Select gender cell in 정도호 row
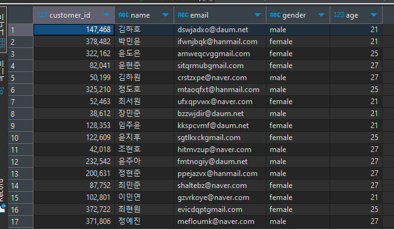The height and width of the screenshot is (229, 394). tap(298, 90)
